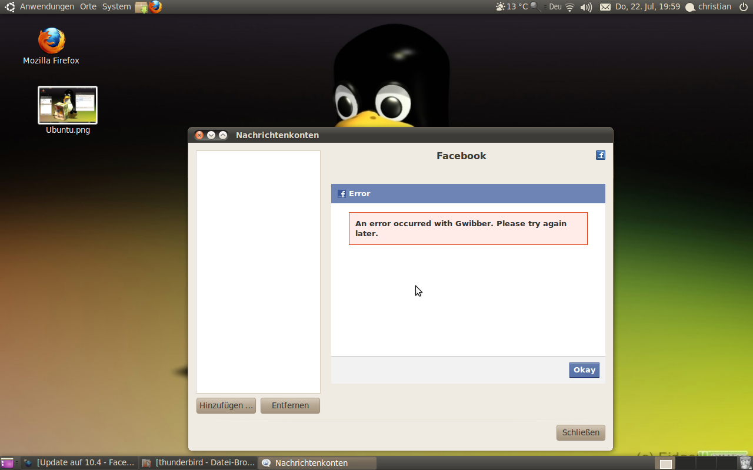
Task: Switch to Update auf 10.4 Facebook taskbar window
Action: pyautogui.click(x=79, y=463)
